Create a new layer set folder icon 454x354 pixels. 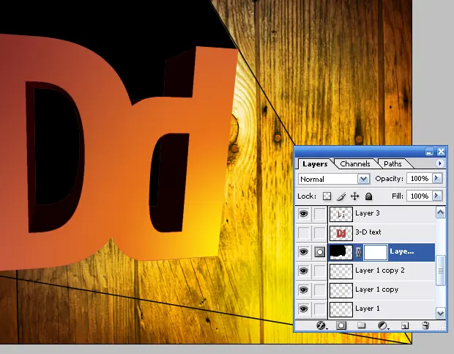361,325
